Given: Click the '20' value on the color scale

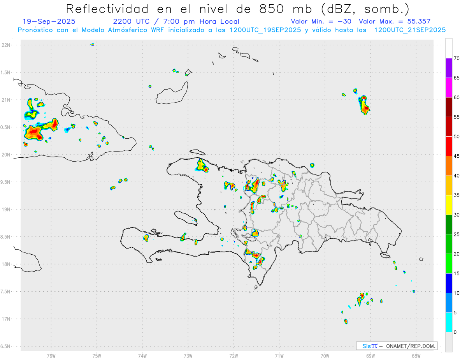Looking at the screenshot, I should coord(457,254).
